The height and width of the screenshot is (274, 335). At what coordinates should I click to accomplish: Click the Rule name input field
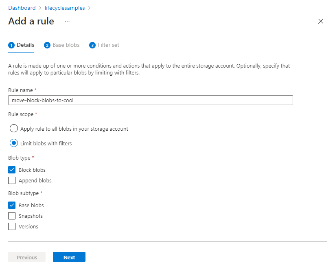tap(150, 100)
